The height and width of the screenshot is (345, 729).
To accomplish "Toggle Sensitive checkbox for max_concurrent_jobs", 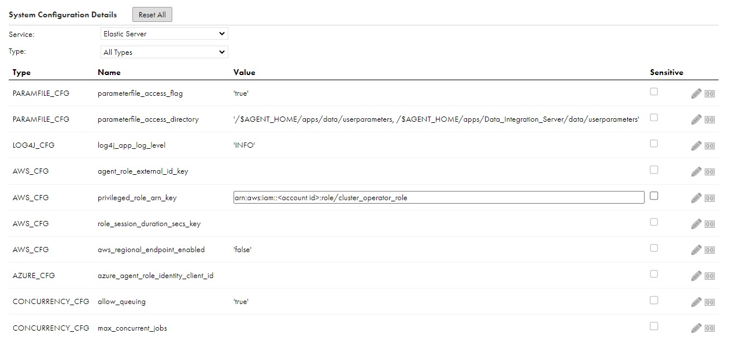I will tap(654, 326).
